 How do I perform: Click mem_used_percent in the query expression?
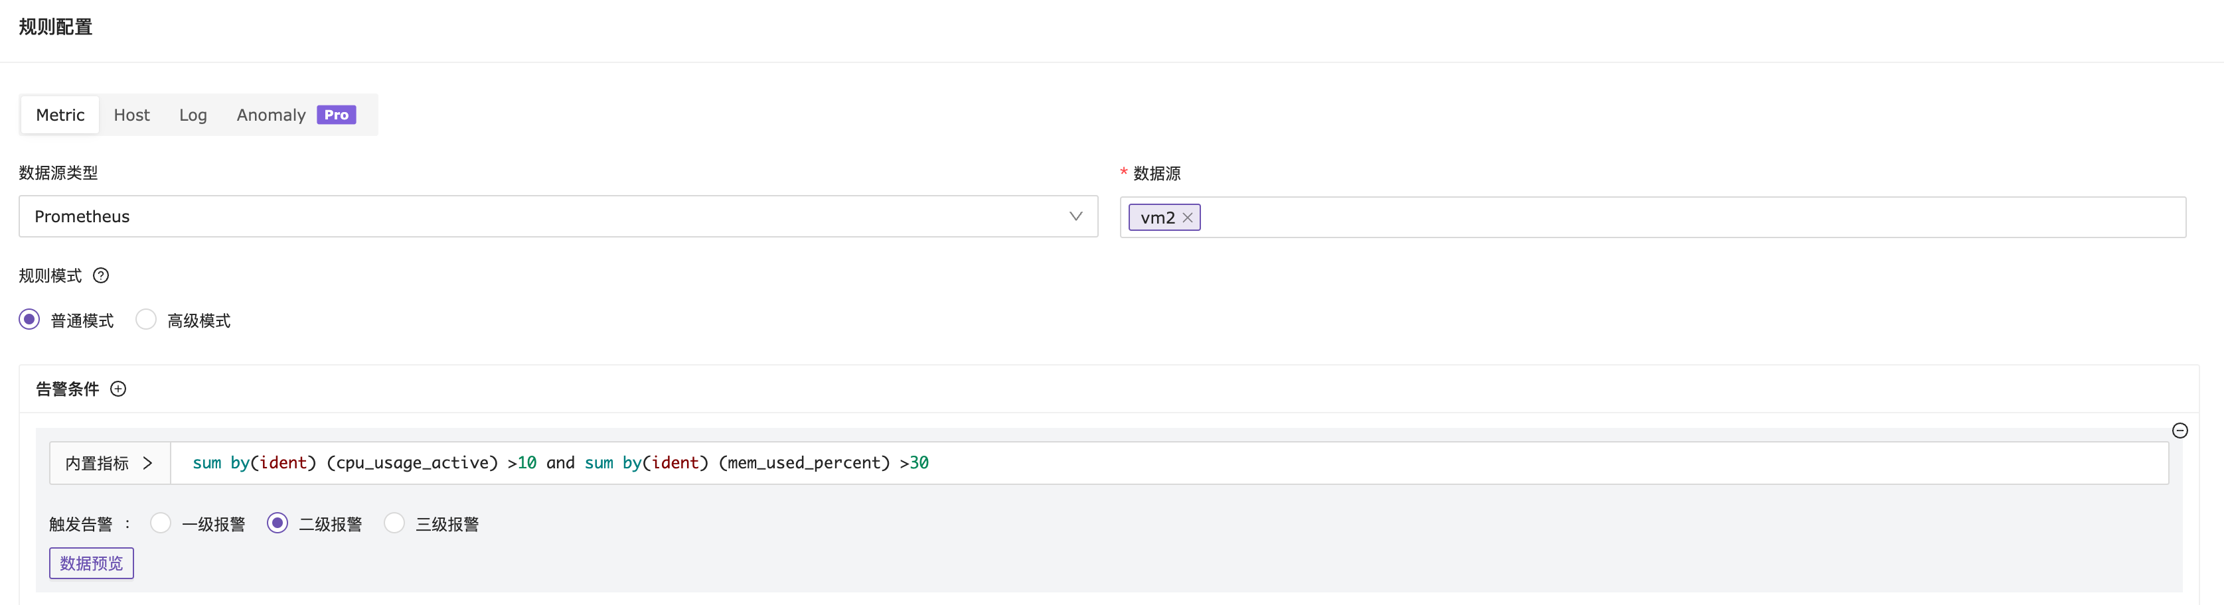coord(804,462)
